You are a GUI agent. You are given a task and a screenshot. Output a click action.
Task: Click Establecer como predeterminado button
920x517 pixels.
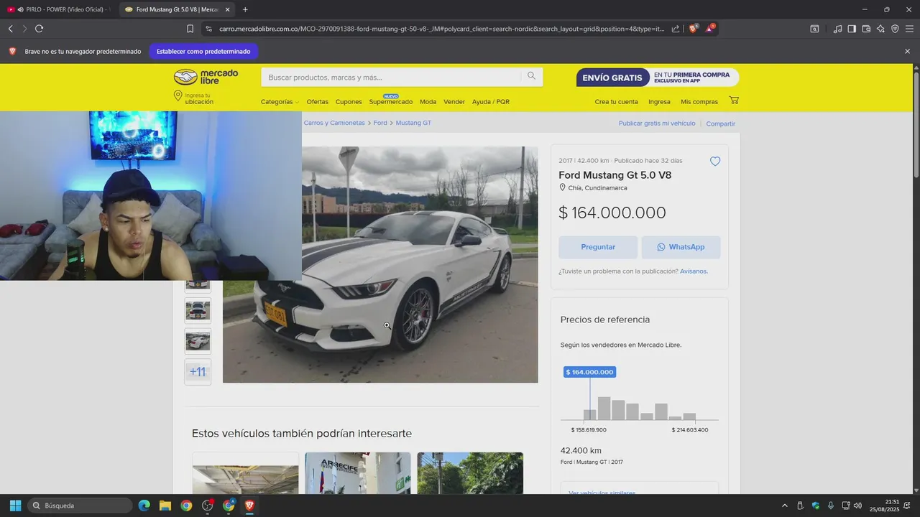(203, 52)
